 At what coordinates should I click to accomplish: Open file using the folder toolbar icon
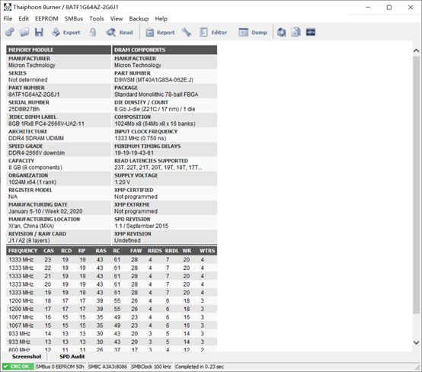click(x=24, y=32)
